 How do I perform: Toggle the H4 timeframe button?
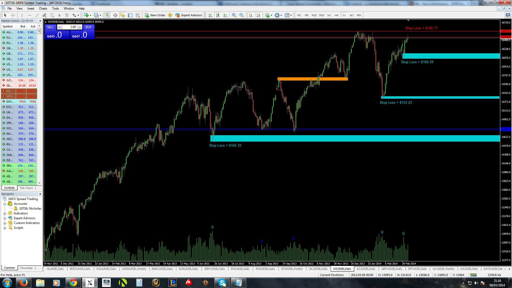(x=336, y=15)
